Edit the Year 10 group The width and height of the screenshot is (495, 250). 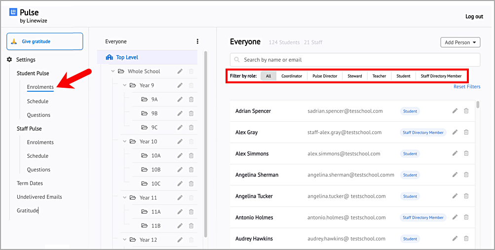pos(180,142)
